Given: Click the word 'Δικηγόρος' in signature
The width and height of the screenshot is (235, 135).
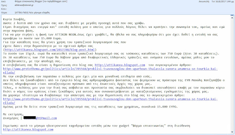Looking at the screenshot, I should click(11, 118).
